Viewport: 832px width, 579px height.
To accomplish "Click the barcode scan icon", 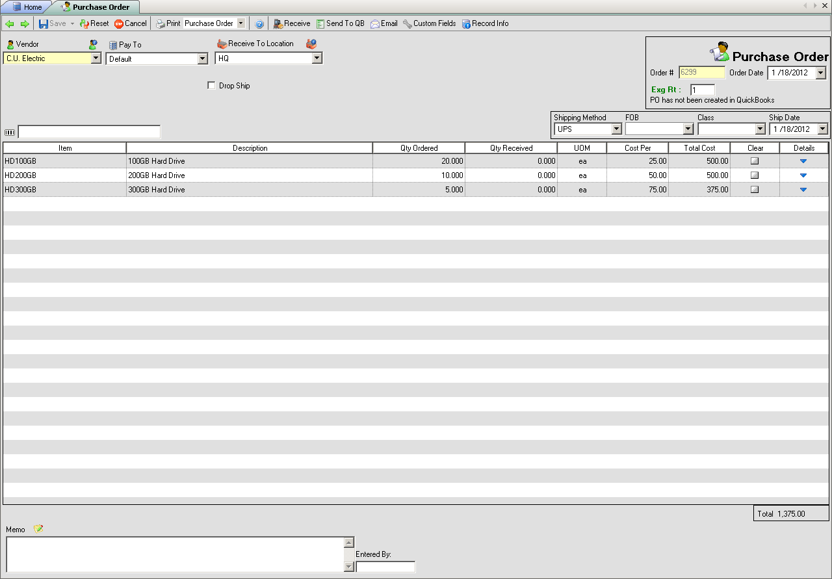I will 10,133.
